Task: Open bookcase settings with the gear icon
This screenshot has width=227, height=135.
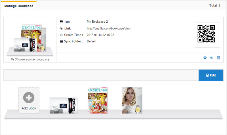Action: [x=205, y=58]
